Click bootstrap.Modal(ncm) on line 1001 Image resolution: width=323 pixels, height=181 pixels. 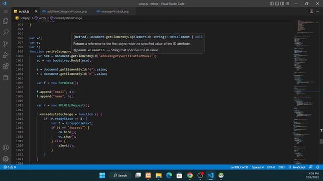[x=71, y=60]
